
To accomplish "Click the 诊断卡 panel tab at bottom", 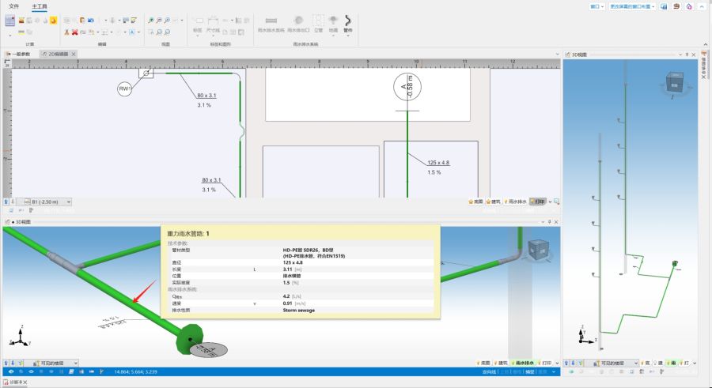I will (16, 382).
